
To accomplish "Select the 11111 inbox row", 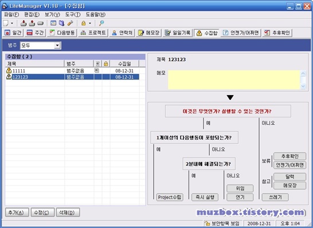I will click(x=72, y=70).
